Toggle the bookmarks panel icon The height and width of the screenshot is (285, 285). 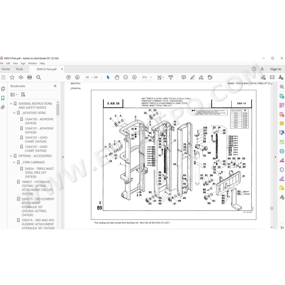click(x=3, y=98)
